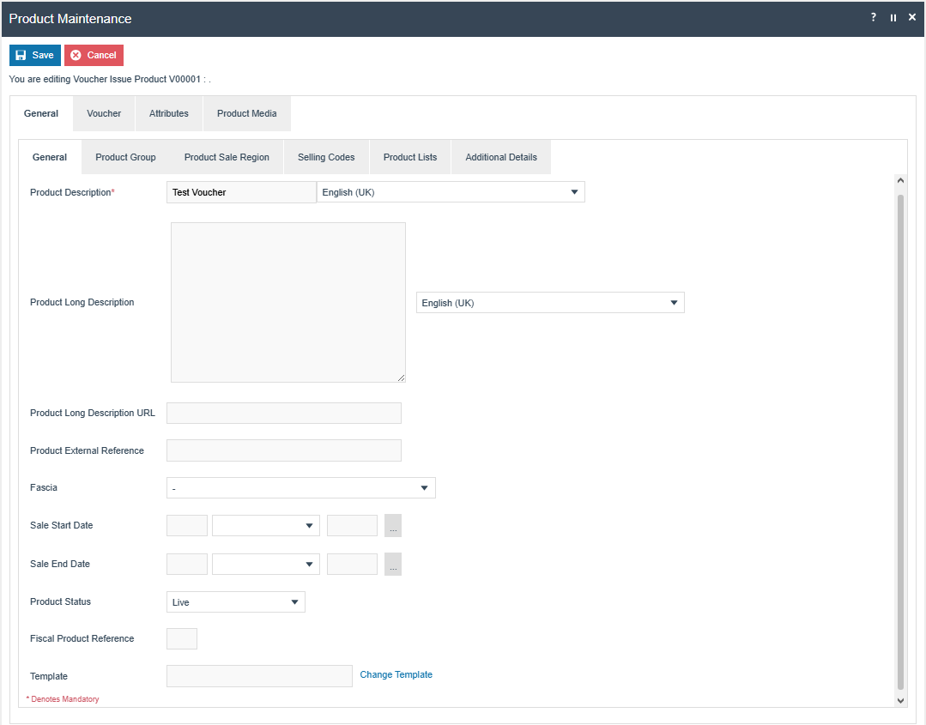926x725 pixels.
Task: Select the inner General sub-tab
Action: pyautogui.click(x=50, y=157)
